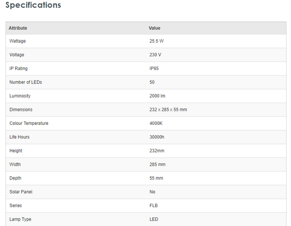Click the Colour Temperature label

(29, 123)
